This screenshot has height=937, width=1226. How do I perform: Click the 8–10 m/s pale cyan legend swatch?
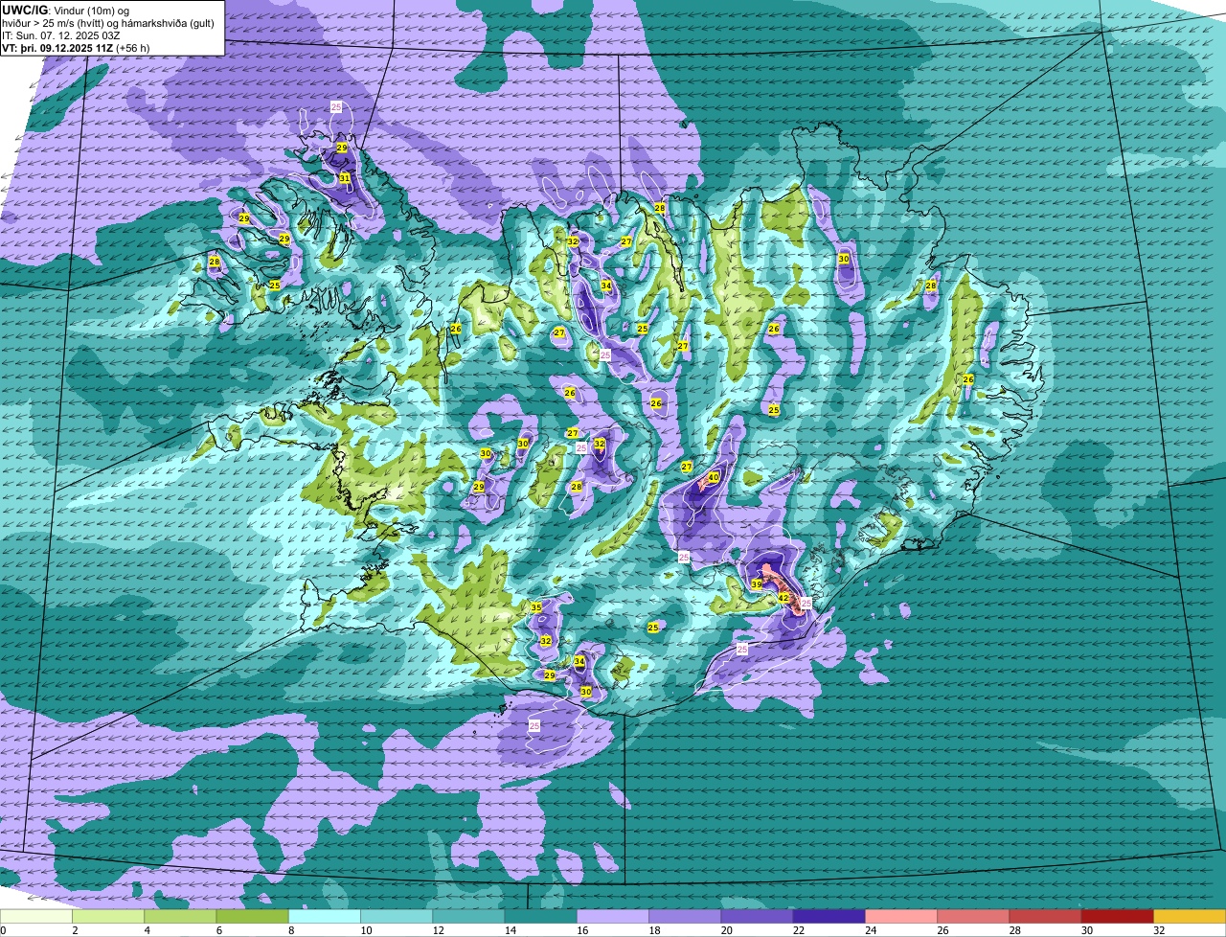(x=325, y=917)
